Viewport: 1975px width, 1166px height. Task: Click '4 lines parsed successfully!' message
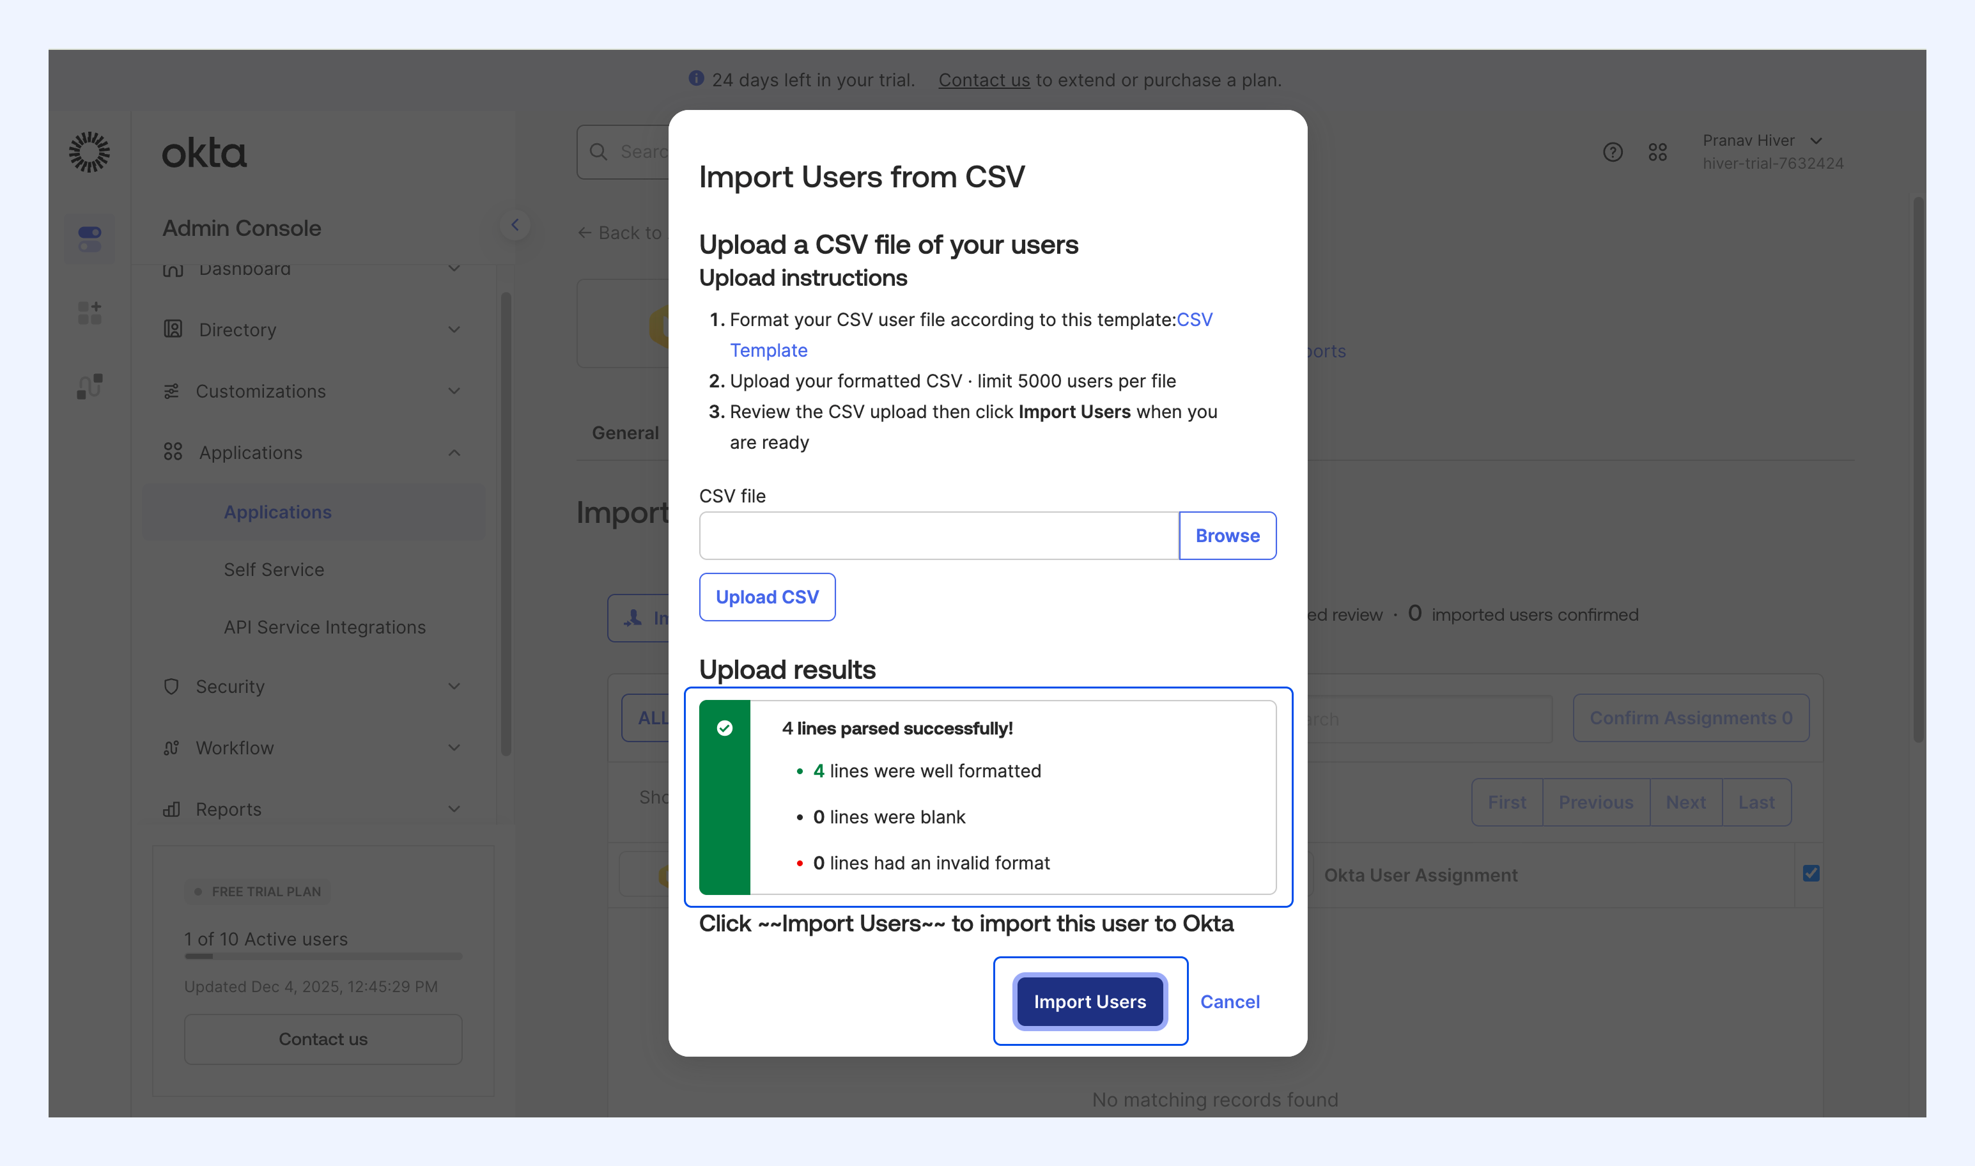click(897, 728)
